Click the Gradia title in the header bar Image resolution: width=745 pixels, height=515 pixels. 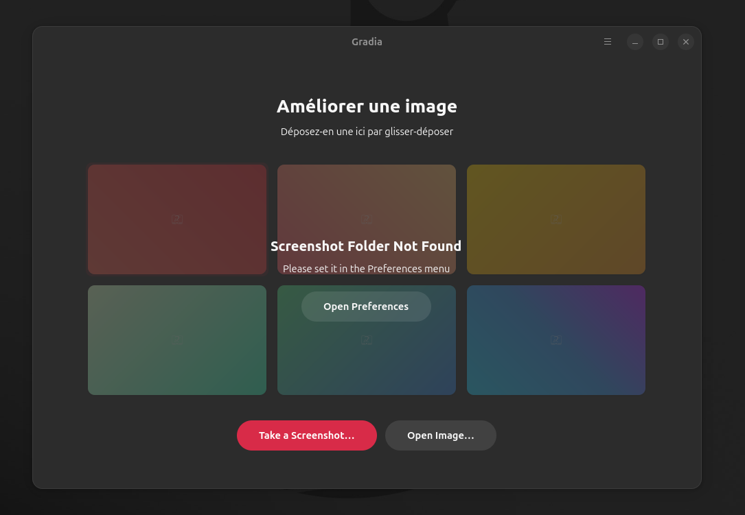(x=367, y=42)
